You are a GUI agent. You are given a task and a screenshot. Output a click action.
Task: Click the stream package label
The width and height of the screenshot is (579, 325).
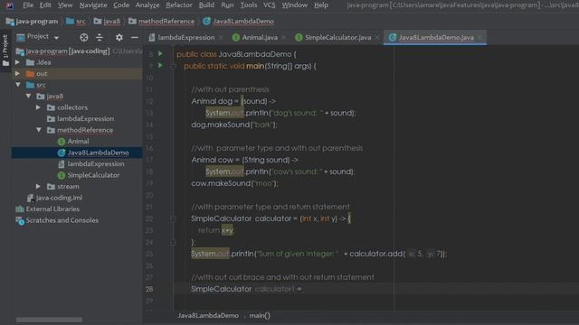pos(68,187)
